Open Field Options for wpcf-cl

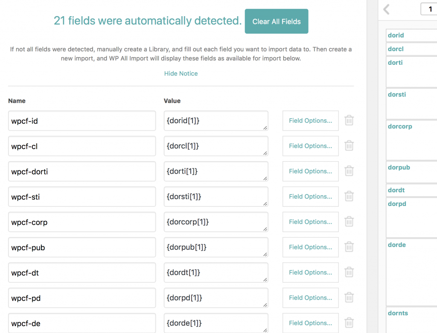click(x=311, y=146)
